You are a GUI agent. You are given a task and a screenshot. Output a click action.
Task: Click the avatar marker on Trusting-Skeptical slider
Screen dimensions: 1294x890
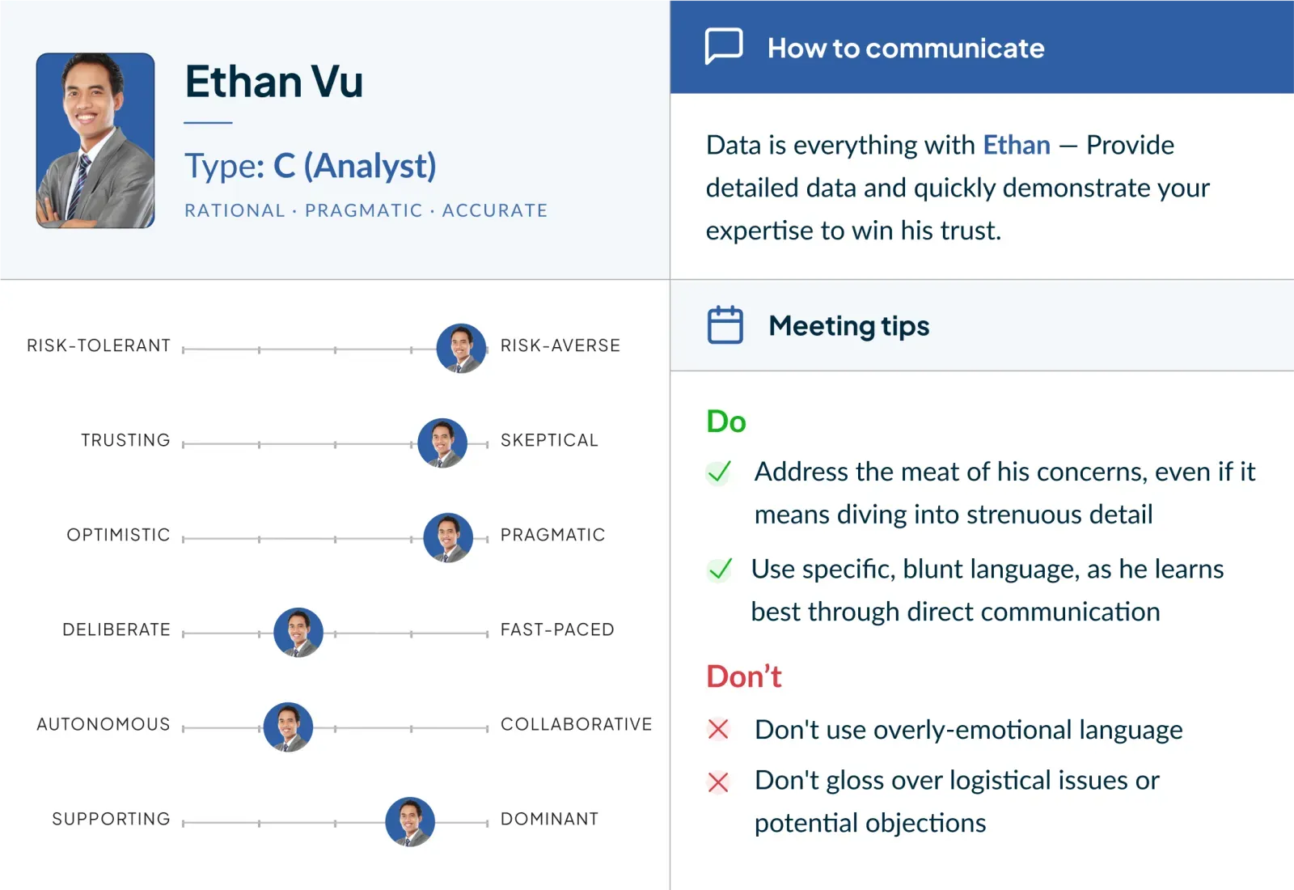click(x=442, y=443)
